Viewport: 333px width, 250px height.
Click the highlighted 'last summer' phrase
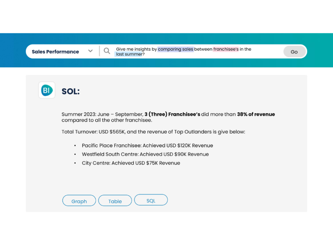tap(129, 54)
